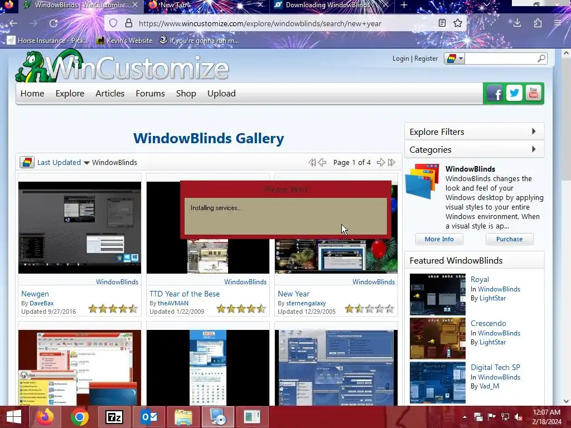The width and height of the screenshot is (571, 428).
Task: Click the muted volume tray icon
Action: click(x=519, y=417)
